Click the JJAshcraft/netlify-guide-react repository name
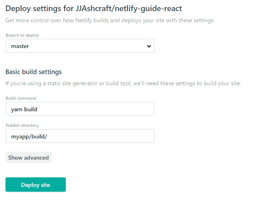This screenshot has height=204, width=258. coord(129,9)
